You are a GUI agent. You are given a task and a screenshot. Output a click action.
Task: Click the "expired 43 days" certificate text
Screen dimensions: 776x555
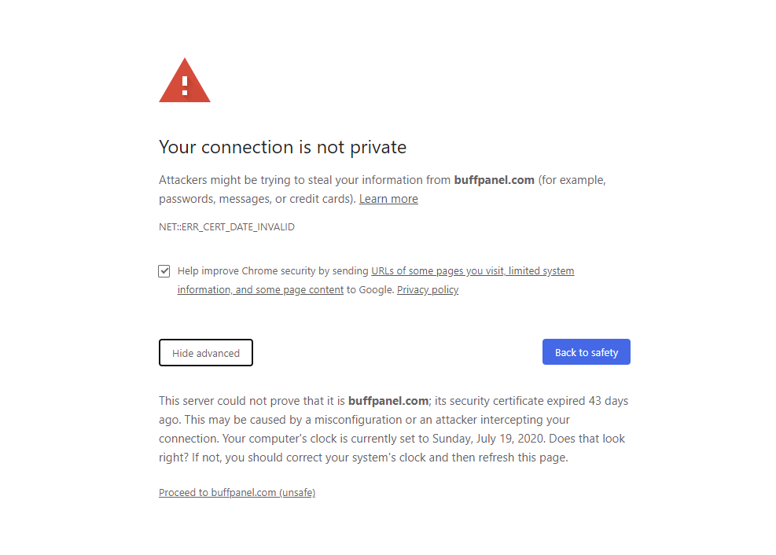586,401
